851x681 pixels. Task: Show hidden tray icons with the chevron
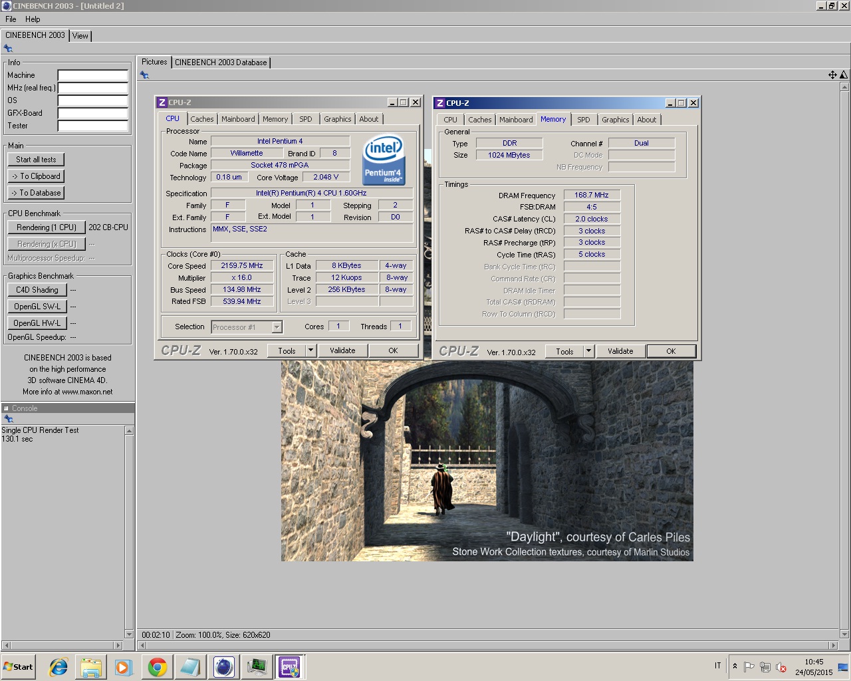735,666
